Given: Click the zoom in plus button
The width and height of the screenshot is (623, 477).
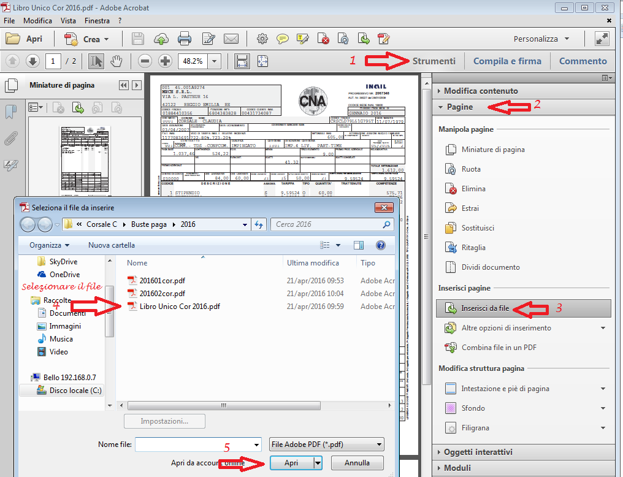Looking at the screenshot, I should pyautogui.click(x=165, y=61).
